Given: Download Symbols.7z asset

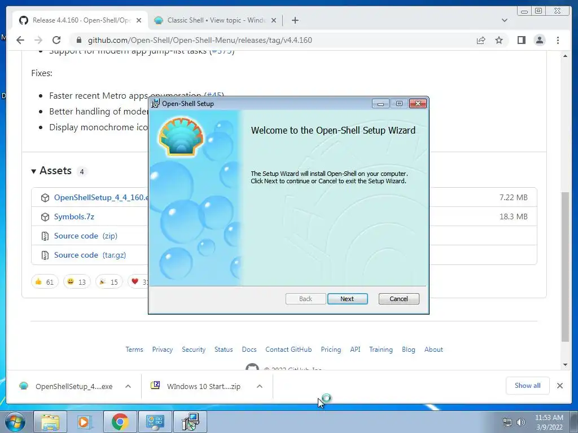Looking at the screenshot, I should click(x=74, y=216).
